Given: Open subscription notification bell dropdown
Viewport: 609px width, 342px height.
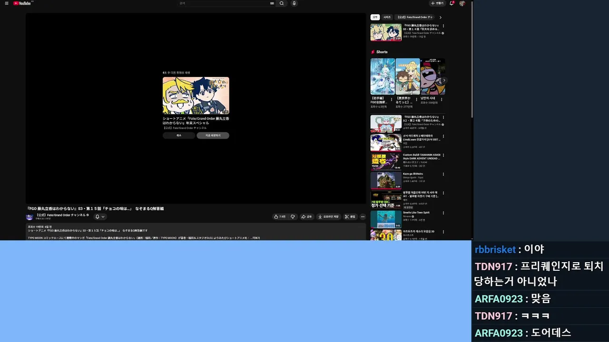Looking at the screenshot, I should point(100,217).
